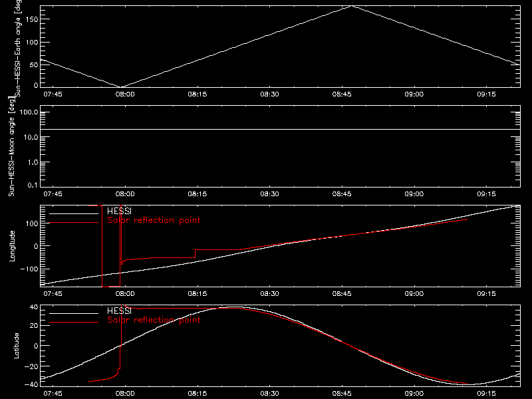Viewport: 532px width, 399px height.
Task: Select 08:15 label under the Longitude plot
Action: [197, 294]
